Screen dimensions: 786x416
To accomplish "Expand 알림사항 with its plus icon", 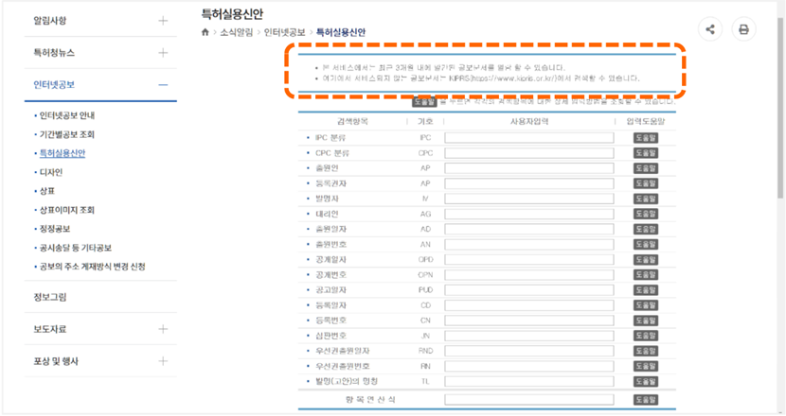I will [163, 20].
